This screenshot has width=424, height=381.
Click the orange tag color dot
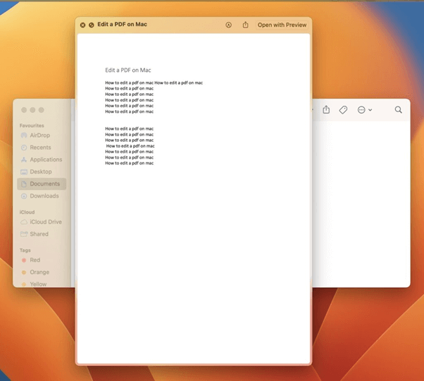click(24, 272)
